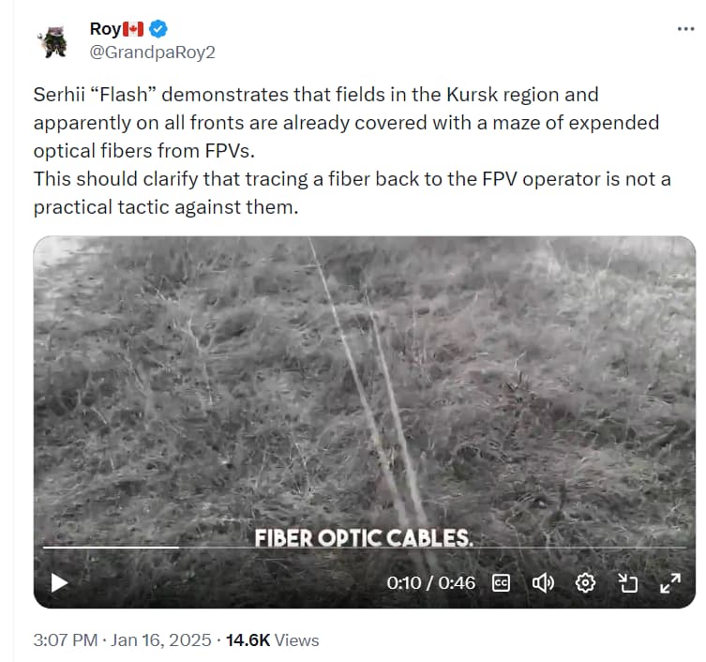Toggle closed captions on the video
The image size is (706, 662).
click(x=501, y=583)
